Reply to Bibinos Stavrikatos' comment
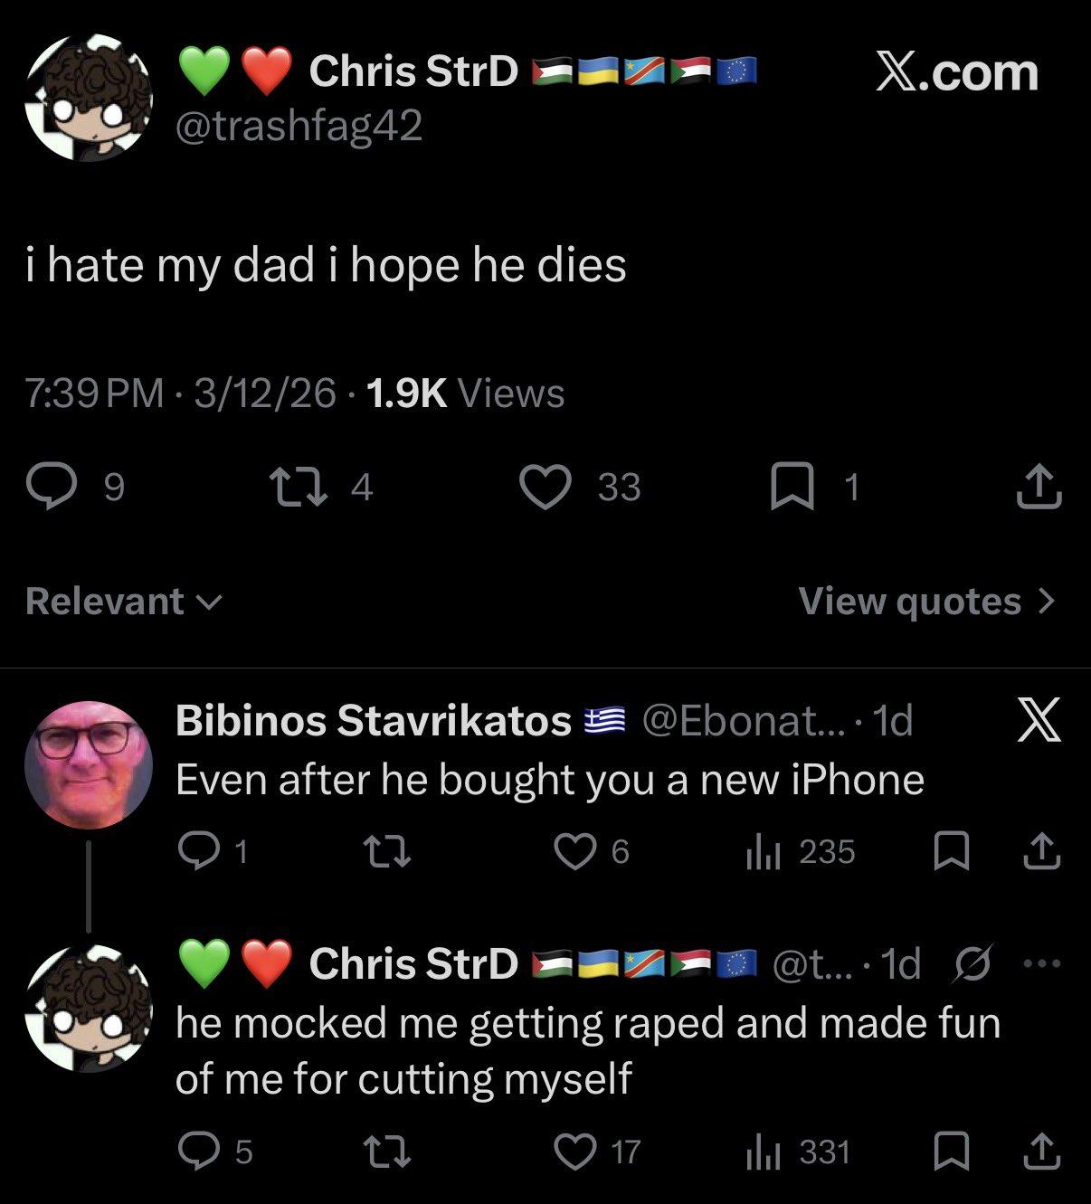This screenshot has width=1091, height=1204. [x=194, y=851]
